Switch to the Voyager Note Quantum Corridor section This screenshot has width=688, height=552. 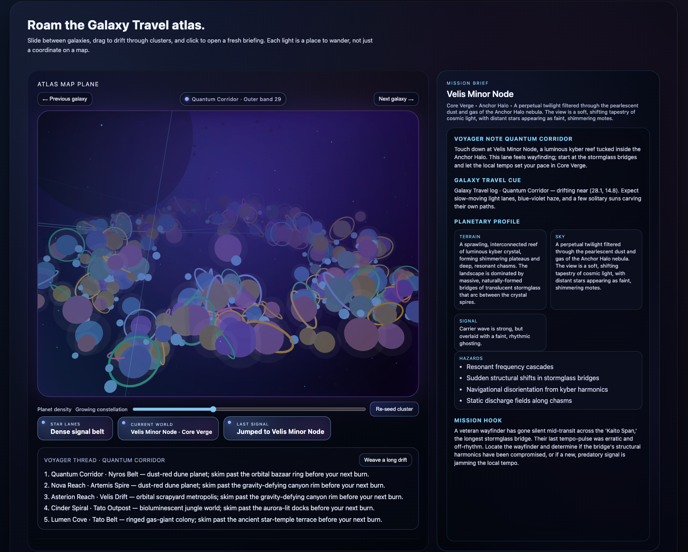pyautogui.click(x=513, y=138)
